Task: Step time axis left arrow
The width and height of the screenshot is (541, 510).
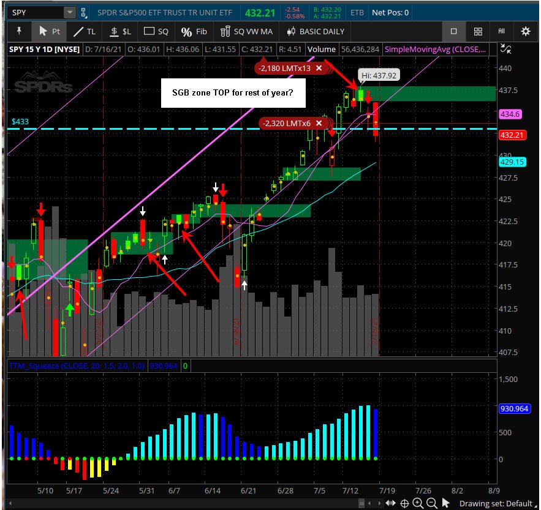Action: [x=369, y=503]
